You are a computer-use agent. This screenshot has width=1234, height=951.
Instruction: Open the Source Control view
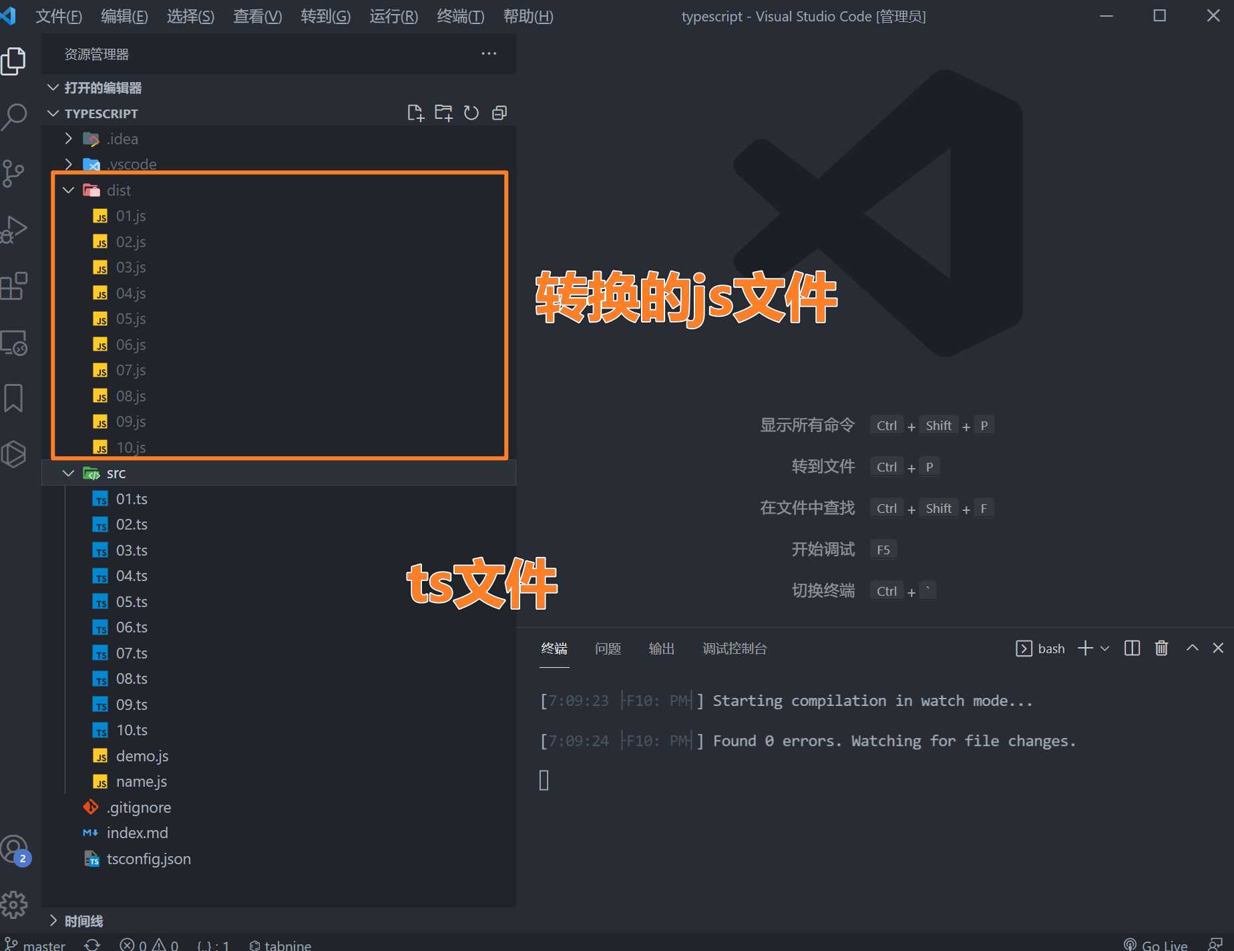[x=13, y=174]
